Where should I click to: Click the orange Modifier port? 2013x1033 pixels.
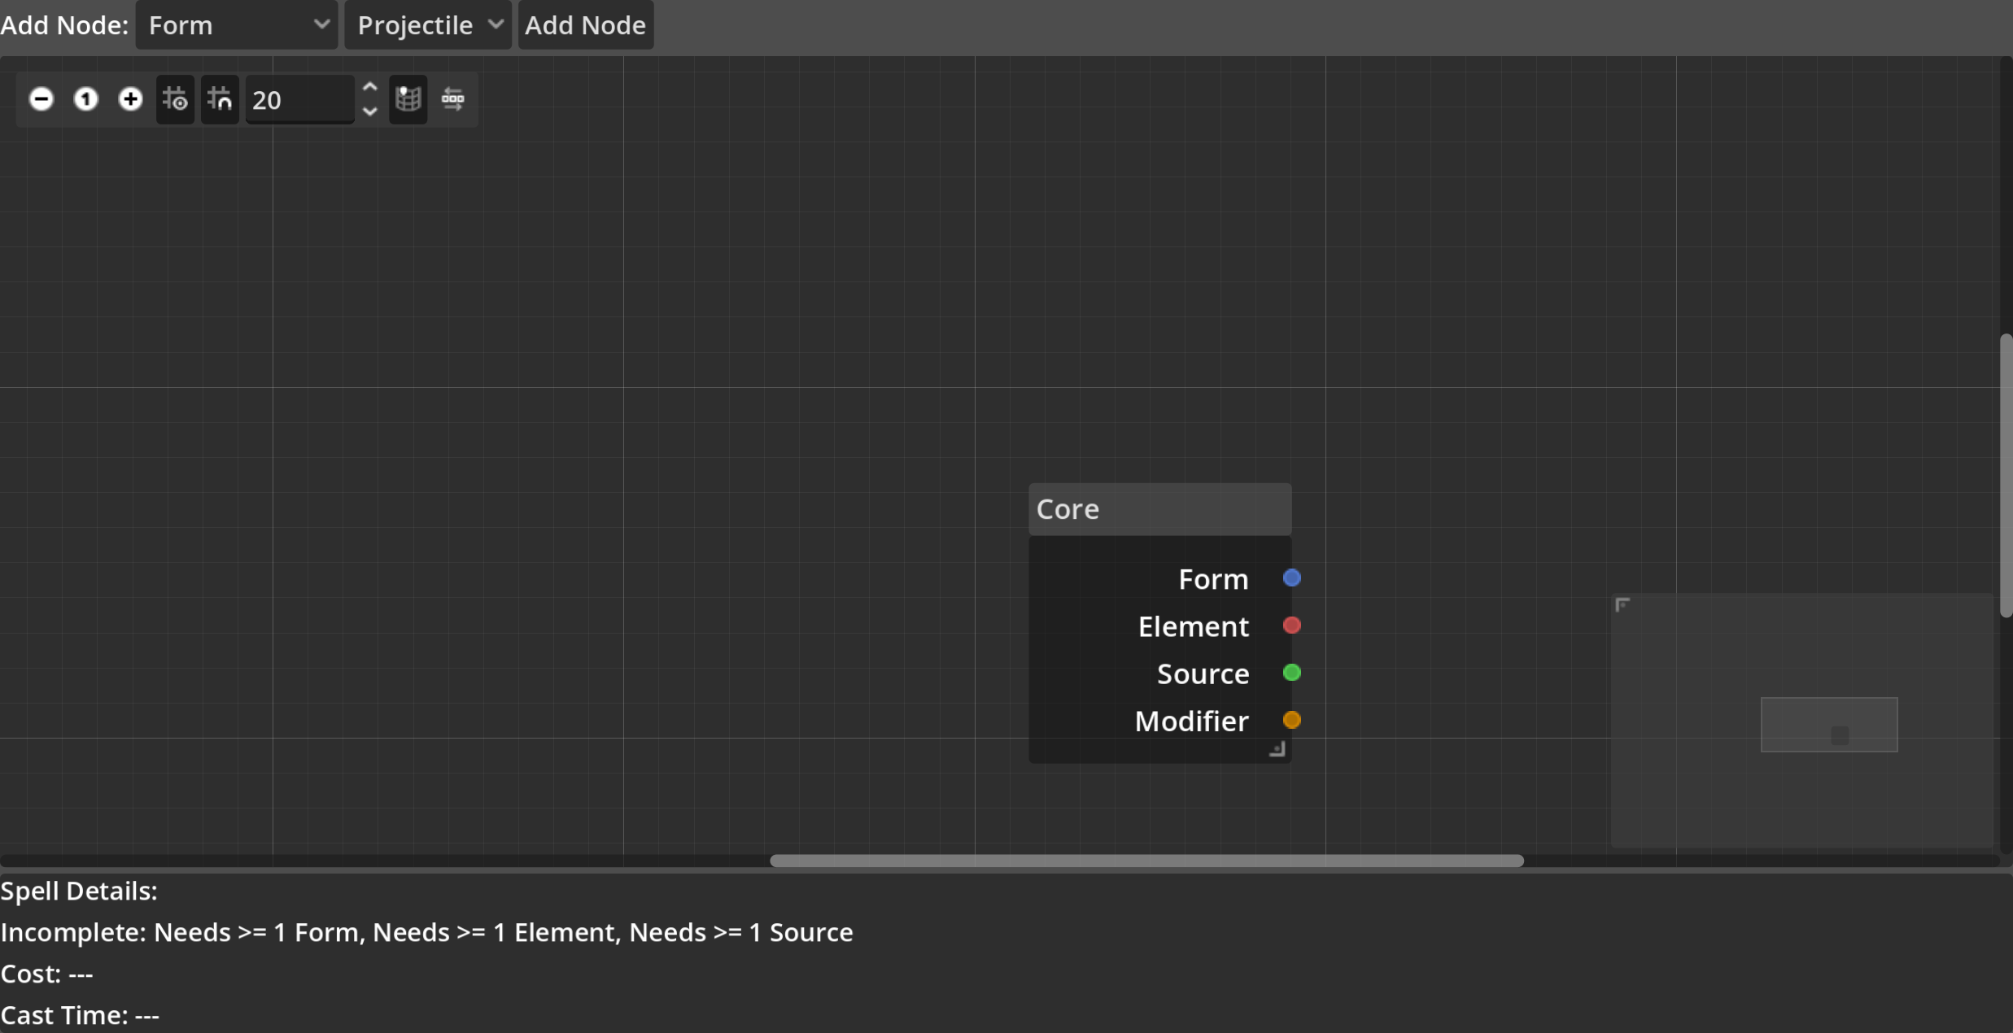coord(1291,720)
